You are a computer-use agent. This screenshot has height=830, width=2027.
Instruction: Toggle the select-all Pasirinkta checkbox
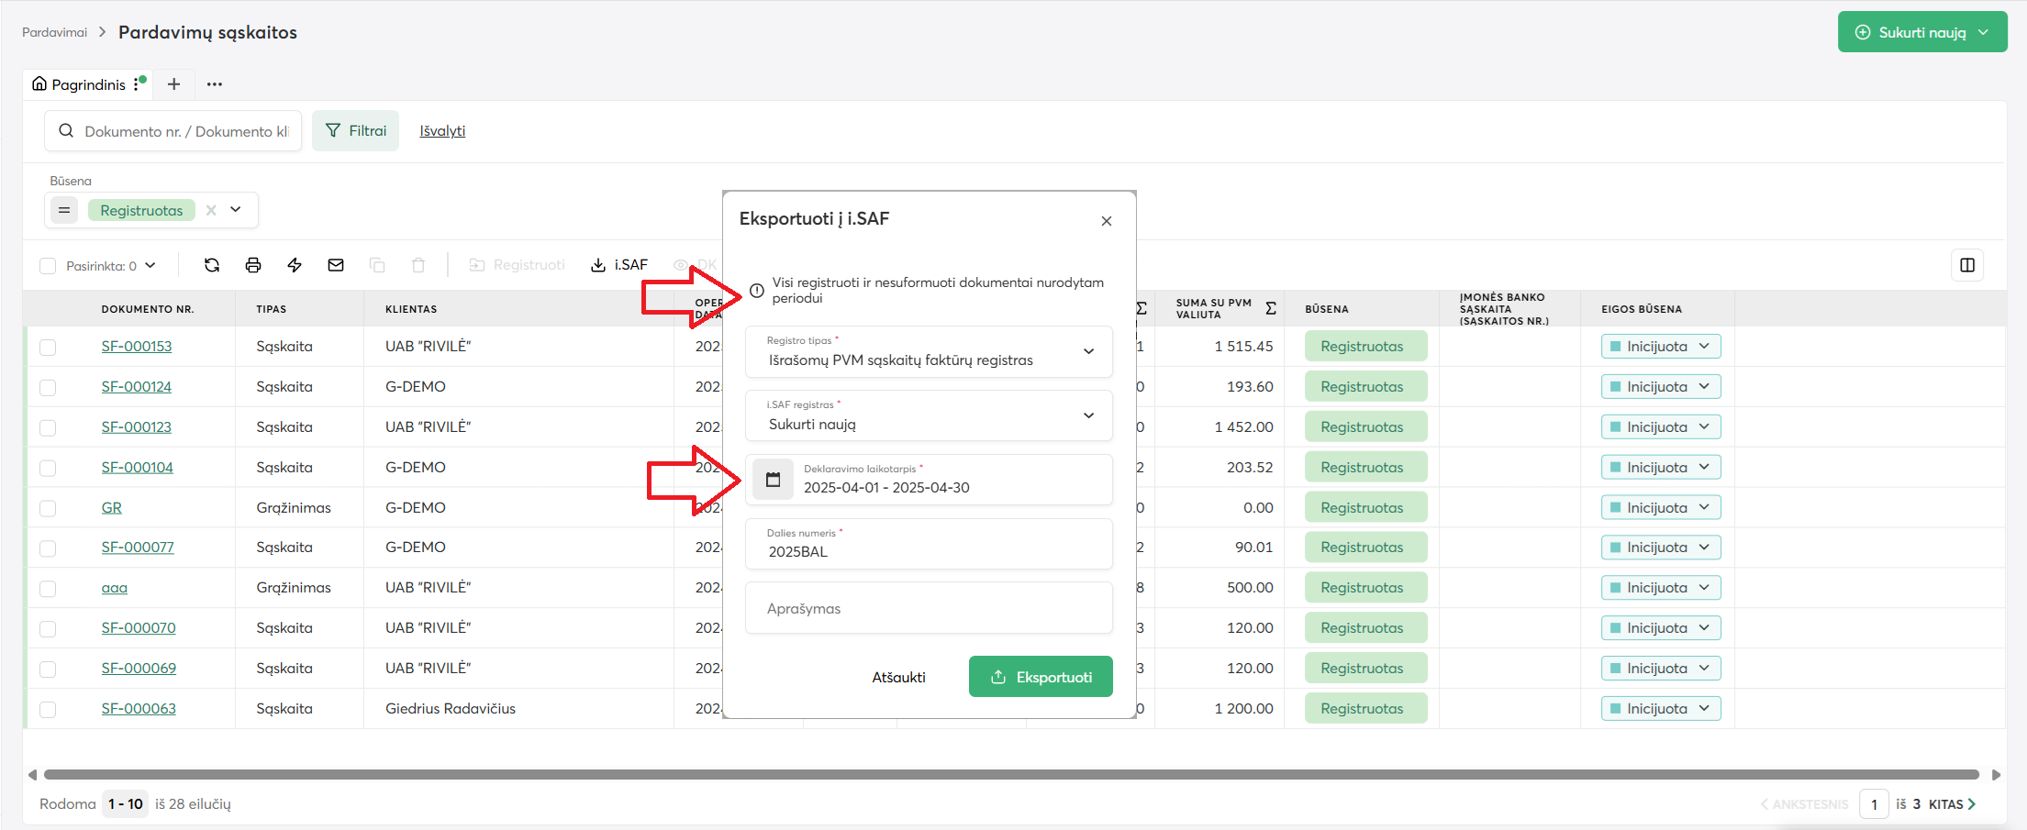[x=48, y=266]
